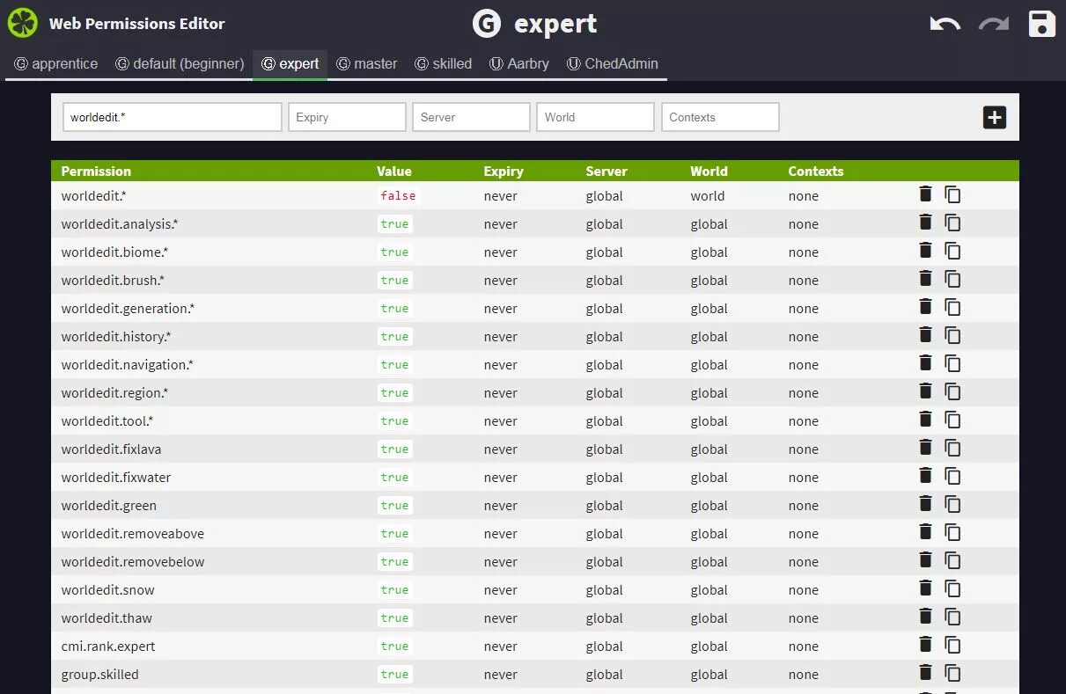Screen dimensions: 1066x694
Task: Delete the worldedit.removeabove row
Action: click(x=925, y=532)
